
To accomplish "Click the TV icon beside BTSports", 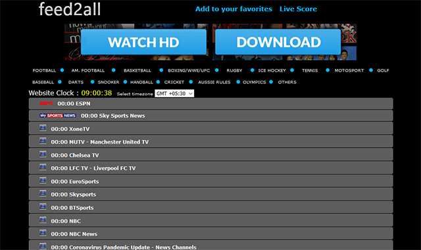I will pyautogui.click(x=43, y=207).
